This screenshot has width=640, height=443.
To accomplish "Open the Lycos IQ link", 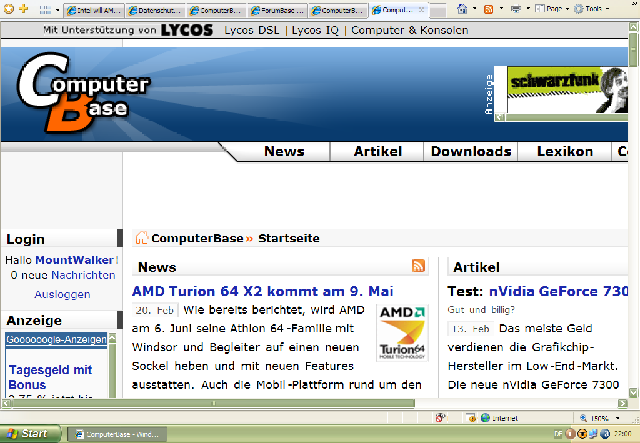I will click(x=315, y=30).
